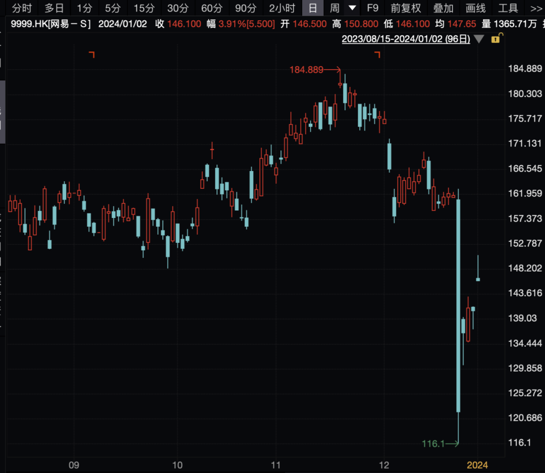This screenshot has width=545, height=473.
Task: Activate the 日 daily chart tab
Action: pyautogui.click(x=312, y=8)
